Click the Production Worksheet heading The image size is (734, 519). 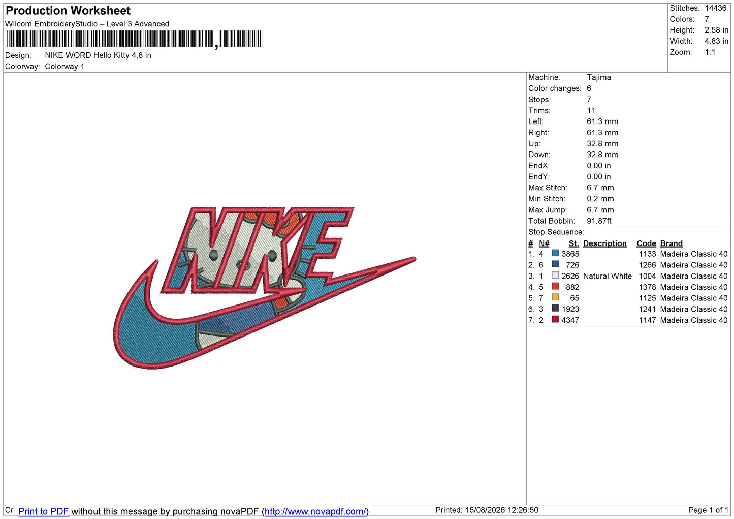tap(68, 11)
